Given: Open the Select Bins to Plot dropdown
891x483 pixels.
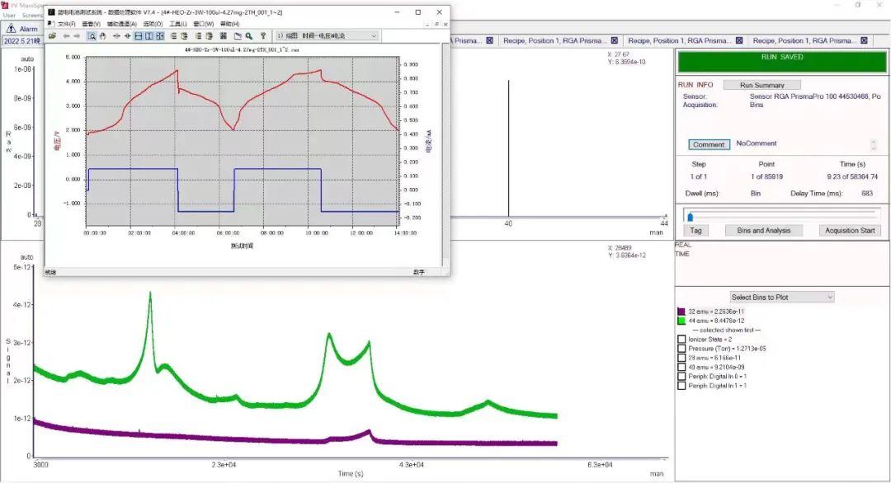Looking at the screenshot, I should coord(782,297).
